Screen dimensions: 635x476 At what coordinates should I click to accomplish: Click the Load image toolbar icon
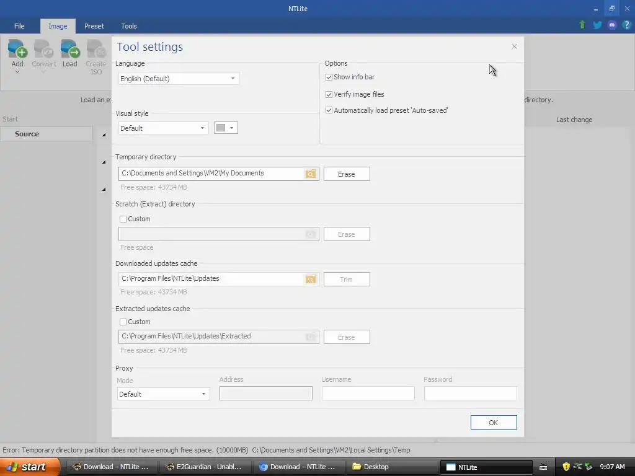click(x=69, y=50)
